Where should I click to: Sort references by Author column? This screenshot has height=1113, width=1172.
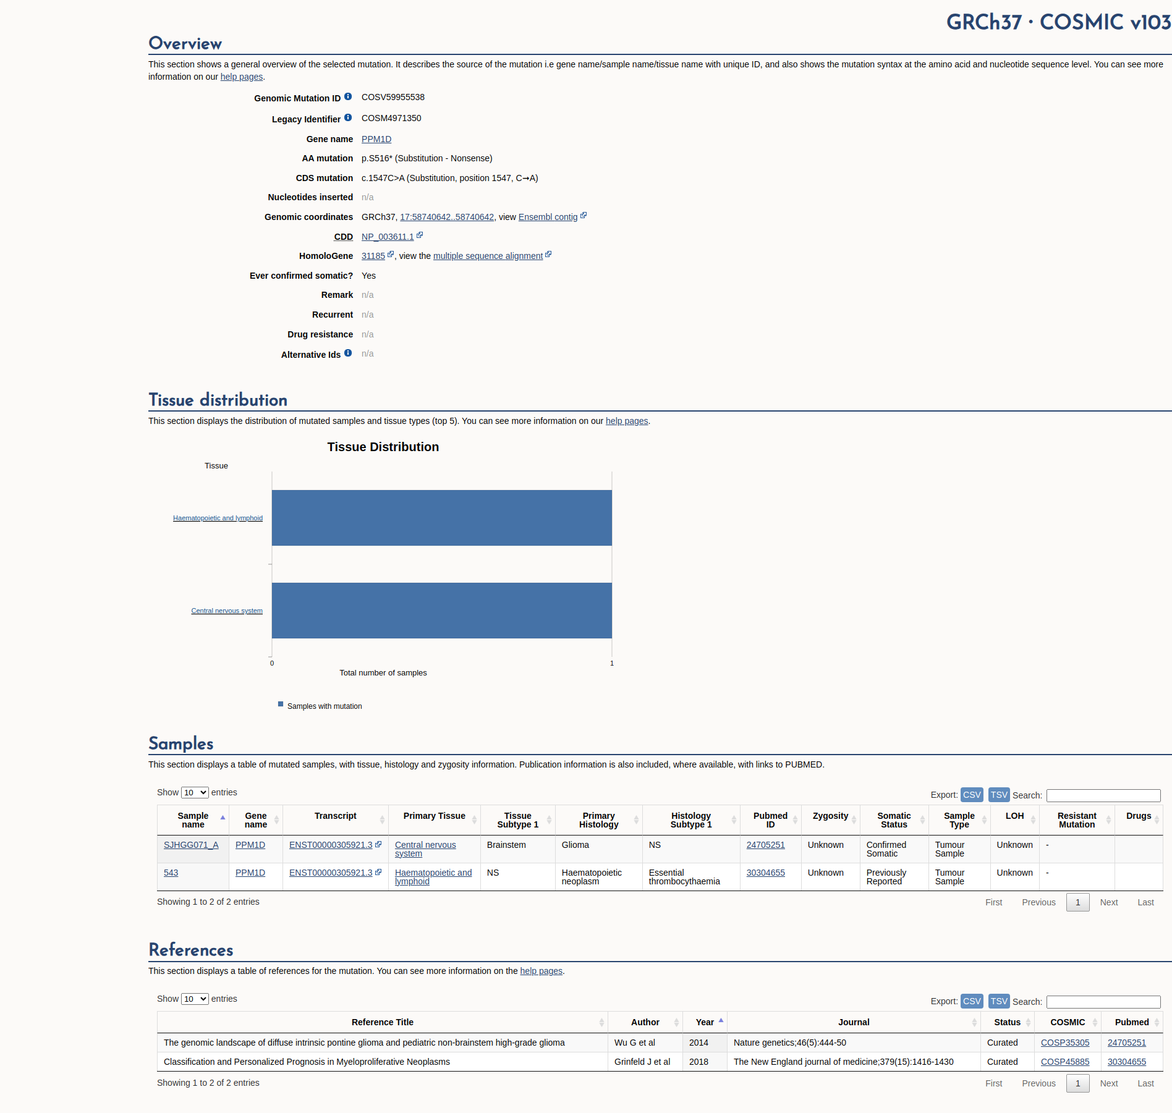click(645, 1022)
